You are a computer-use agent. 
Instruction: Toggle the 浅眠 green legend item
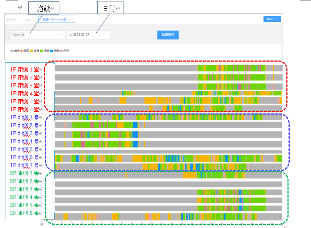[45, 51]
